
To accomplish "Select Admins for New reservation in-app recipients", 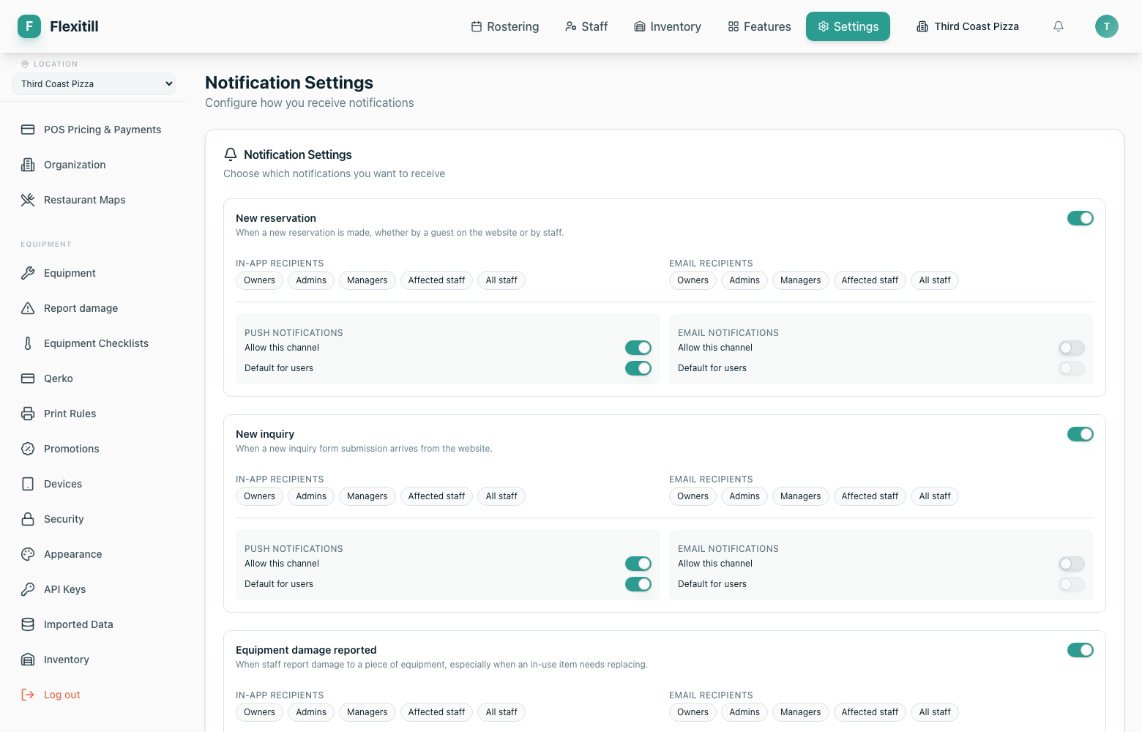I will (x=311, y=280).
